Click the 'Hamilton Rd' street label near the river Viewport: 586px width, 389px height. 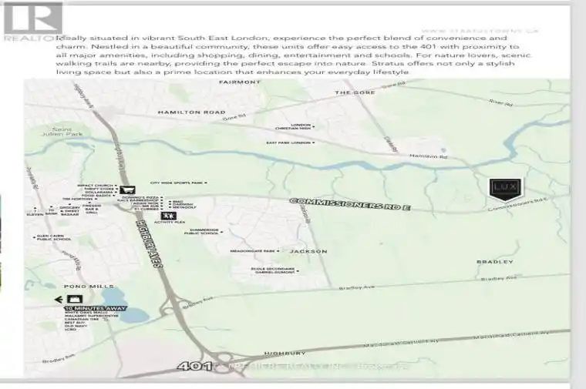pyautogui.click(x=428, y=156)
